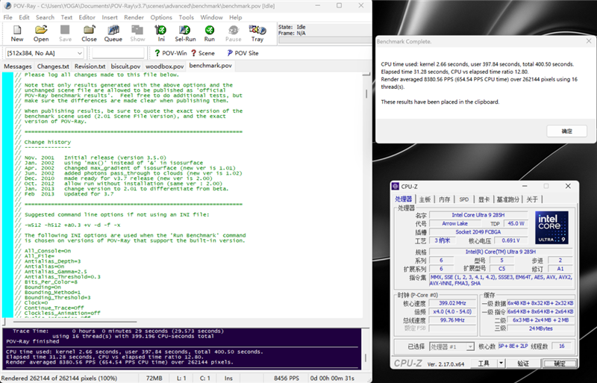Switch to the CPU-Z 主板 tab

click(x=425, y=199)
